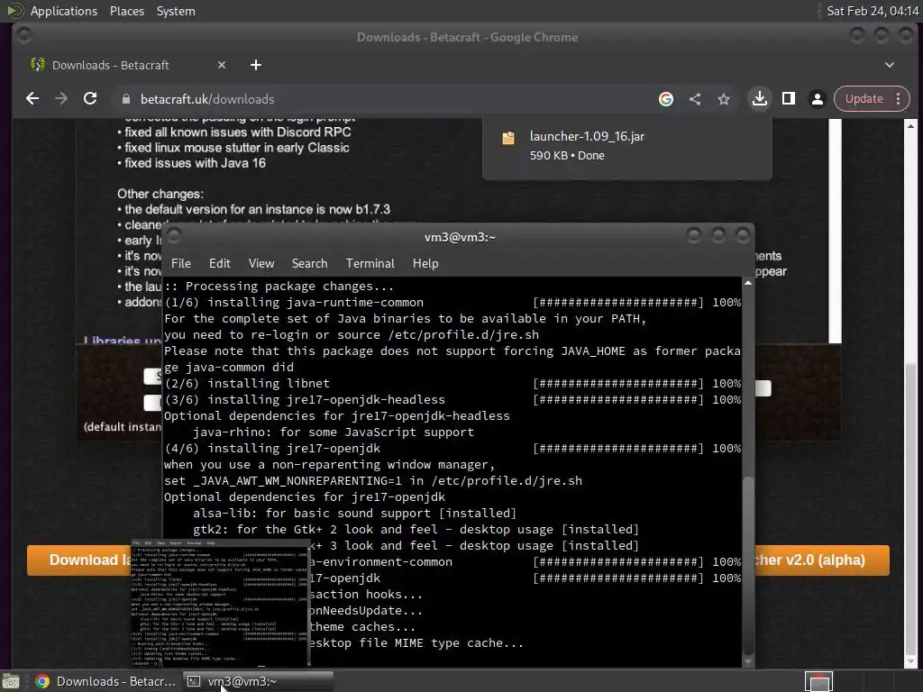The width and height of the screenshot is (923, 692).
Task: Click text 'fixed issues with Java 16'
Action: click(195, 163)
